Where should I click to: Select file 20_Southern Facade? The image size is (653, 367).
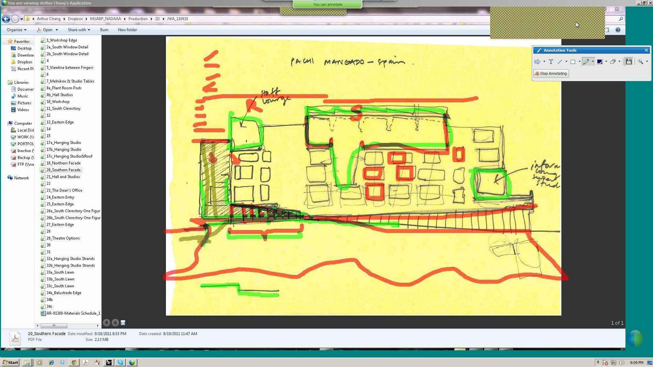tap(61, 170)
